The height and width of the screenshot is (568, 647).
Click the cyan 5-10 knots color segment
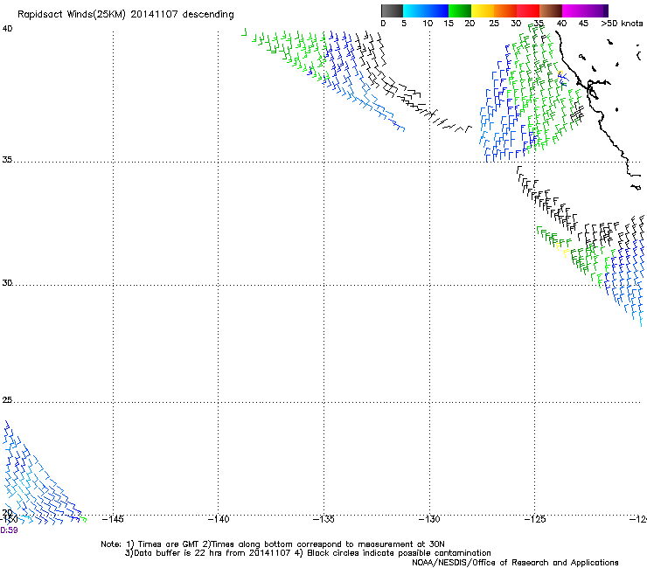(x=414, y=10)
